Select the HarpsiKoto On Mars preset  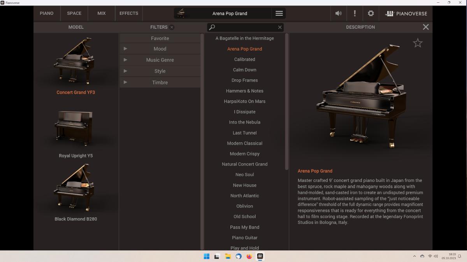pos(245,101)
